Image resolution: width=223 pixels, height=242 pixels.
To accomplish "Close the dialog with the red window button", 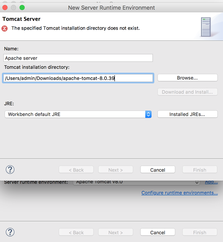I will click(5, 8).
